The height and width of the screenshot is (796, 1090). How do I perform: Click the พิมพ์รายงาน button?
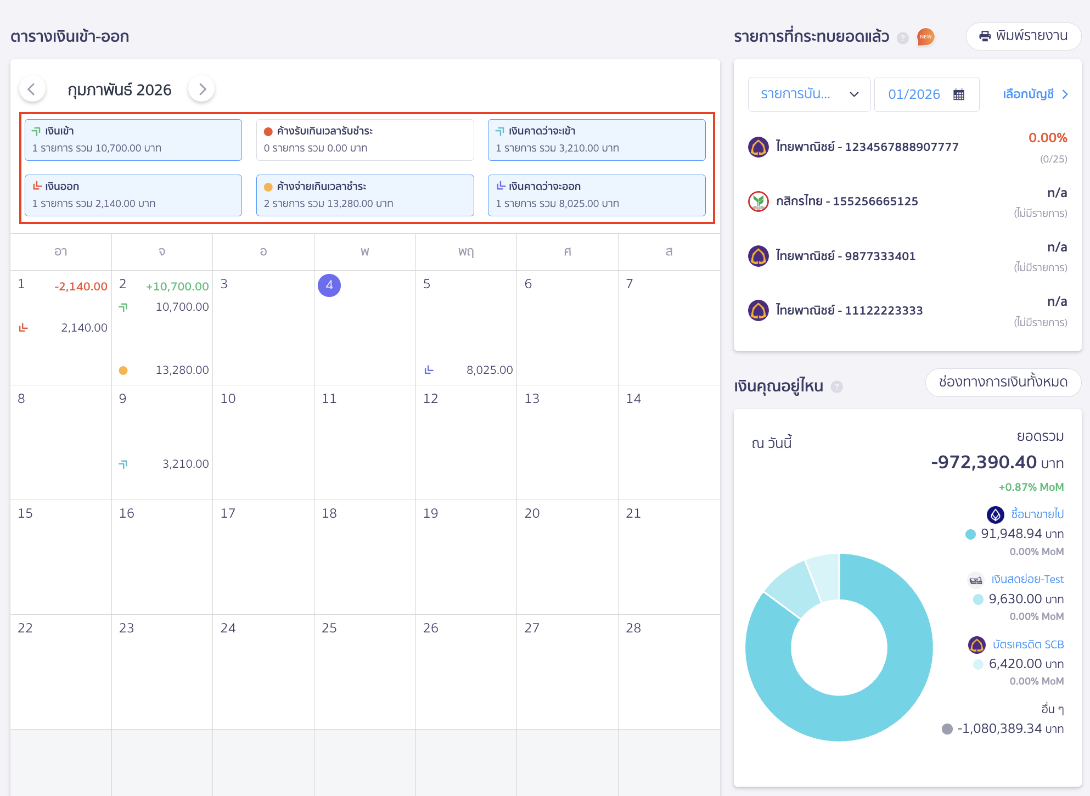tap(1024, 36)
